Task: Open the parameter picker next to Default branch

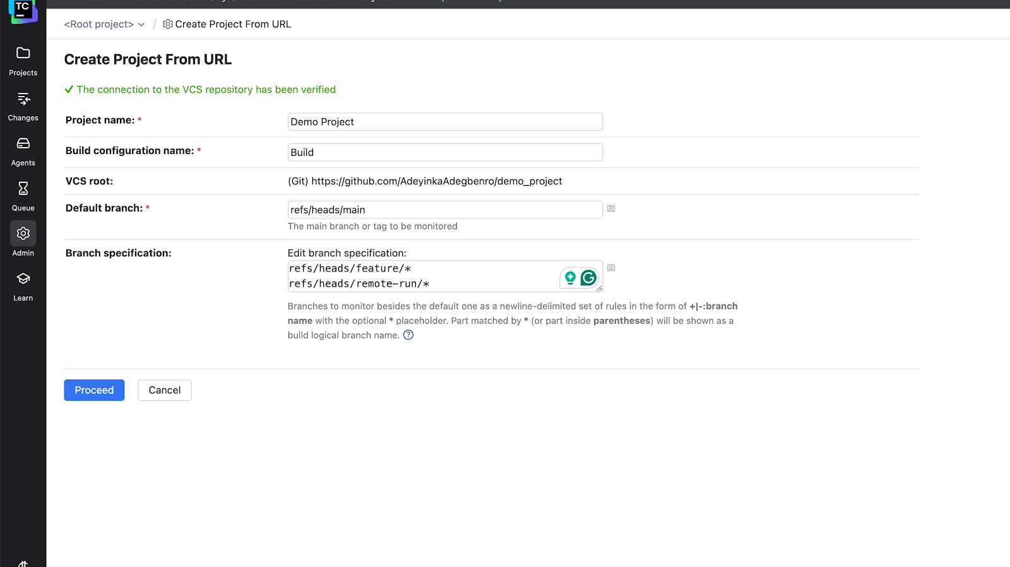Action: (611, 208)
